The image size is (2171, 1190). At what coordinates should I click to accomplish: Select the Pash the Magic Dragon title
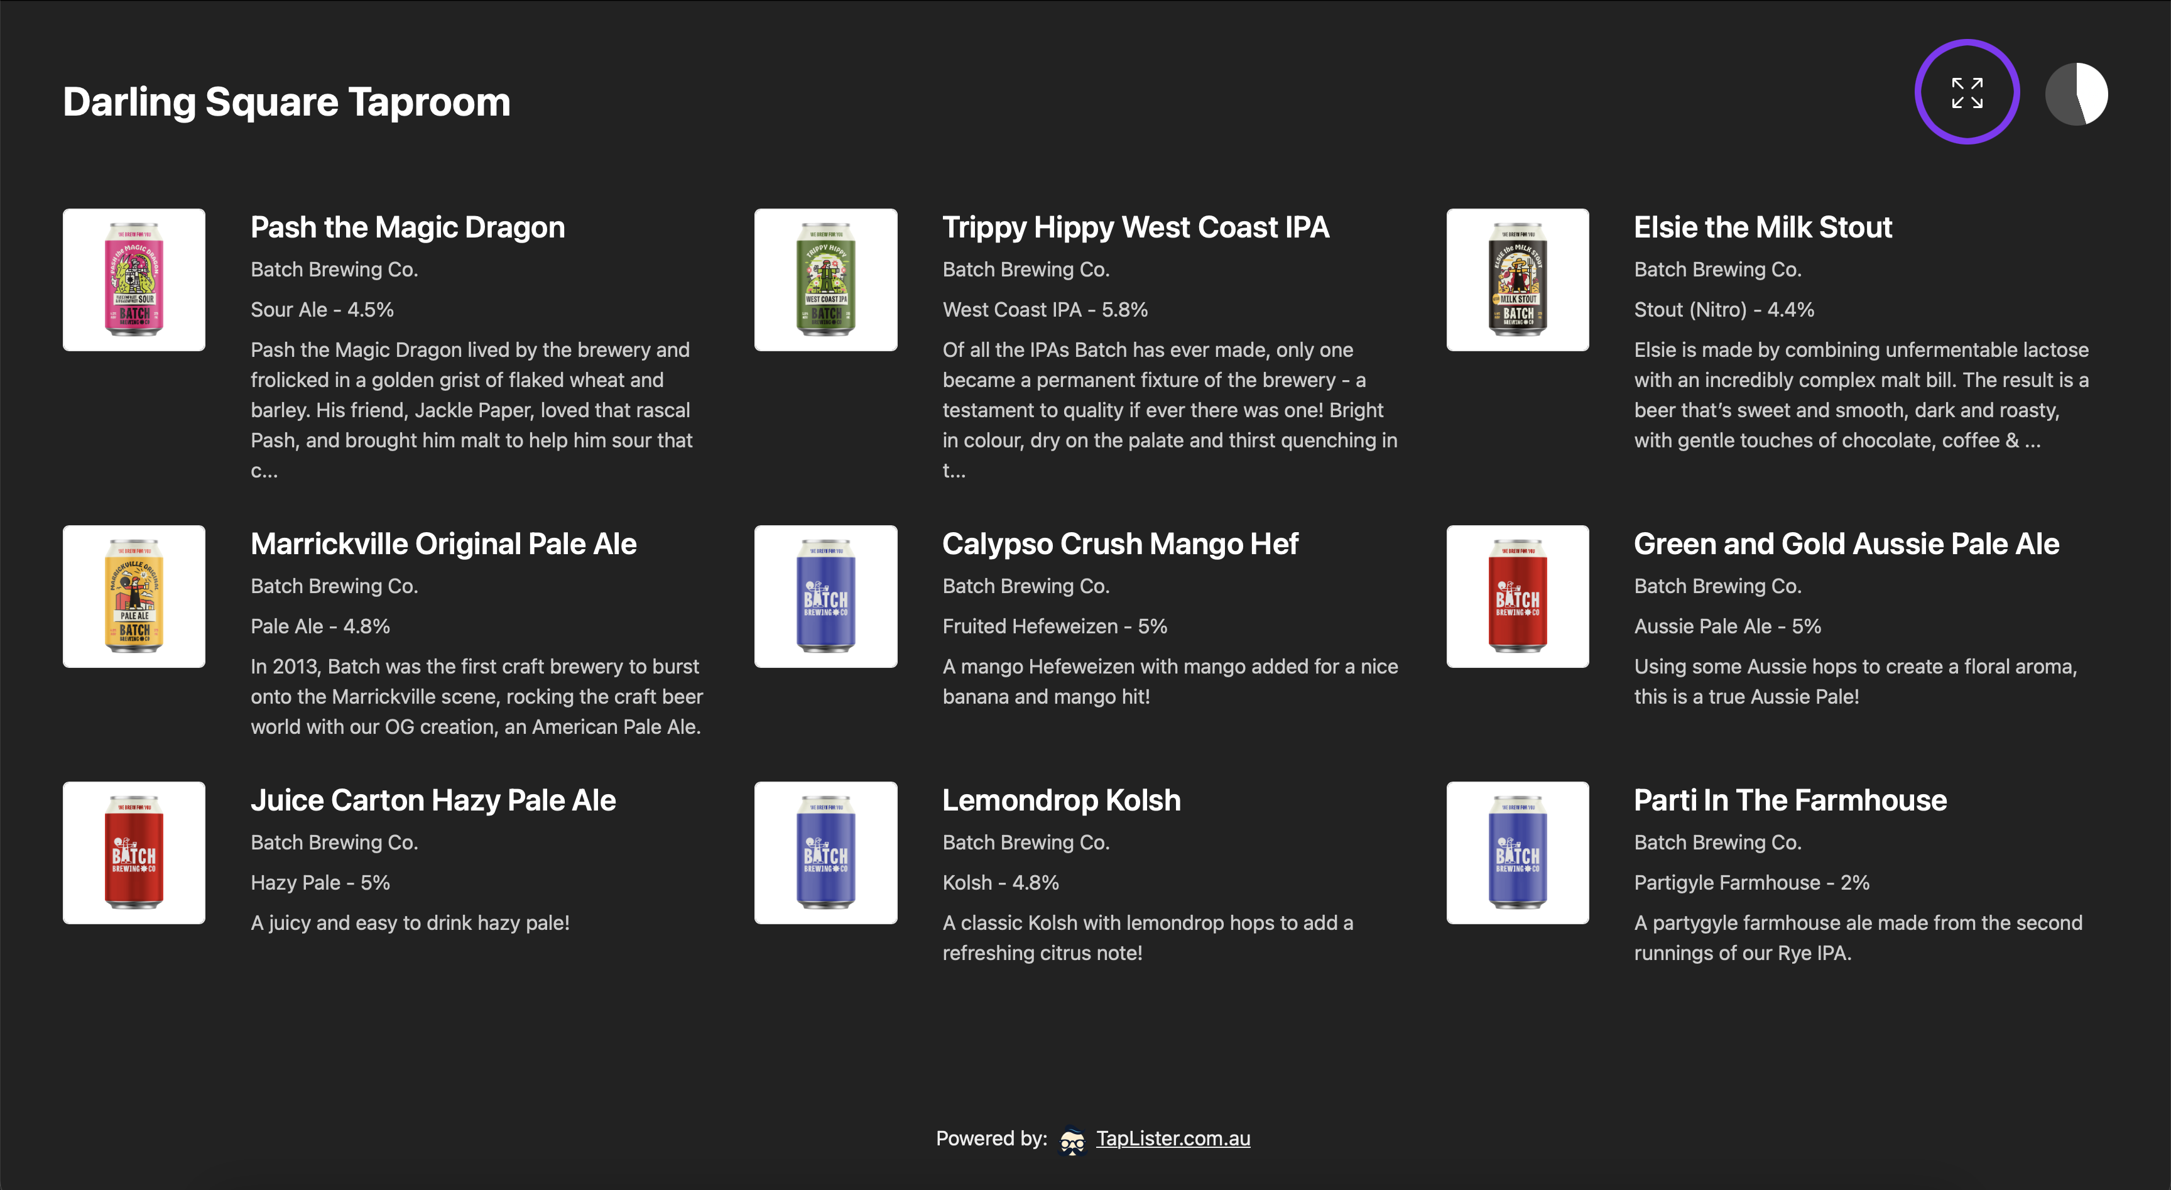click(408, 227)
